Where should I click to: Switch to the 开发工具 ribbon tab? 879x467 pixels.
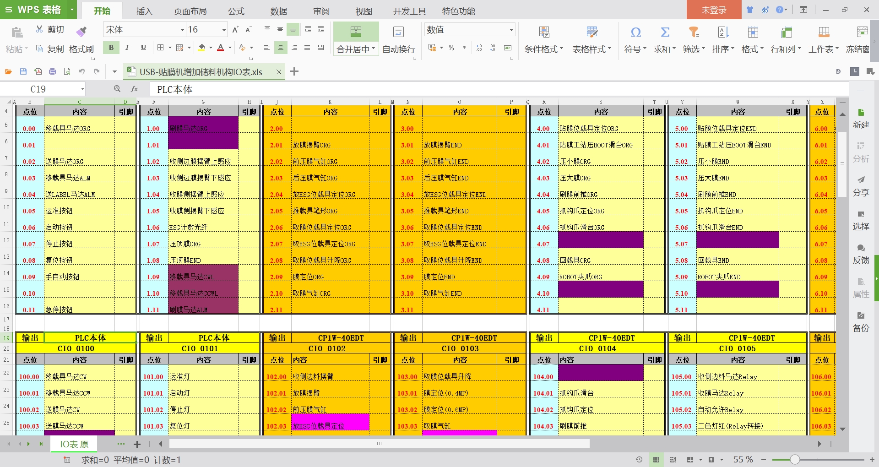click(409, 11)
